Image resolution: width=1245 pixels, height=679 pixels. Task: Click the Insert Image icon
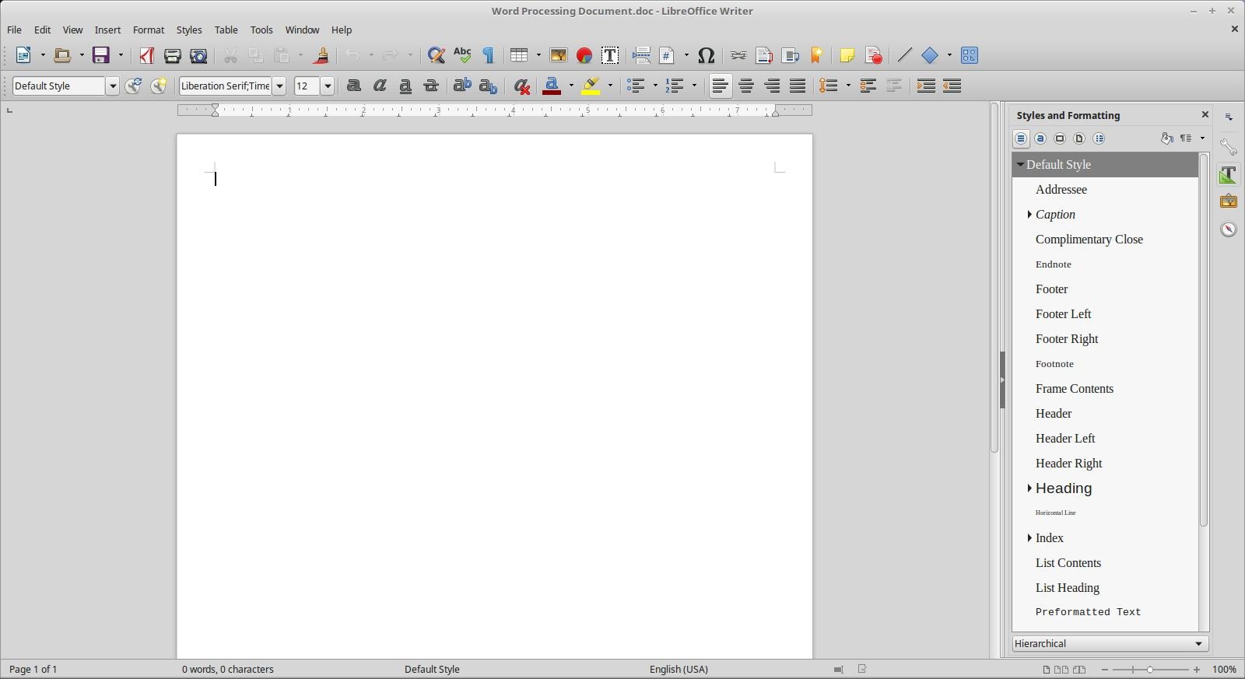click(x=559, y=55)
